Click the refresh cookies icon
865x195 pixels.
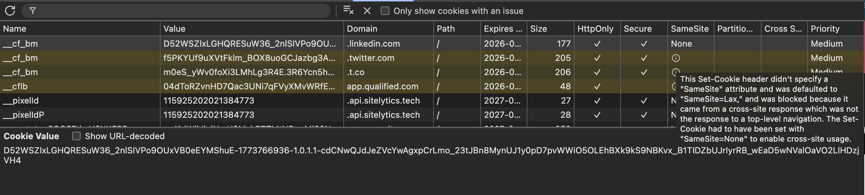tap(10, 11)
